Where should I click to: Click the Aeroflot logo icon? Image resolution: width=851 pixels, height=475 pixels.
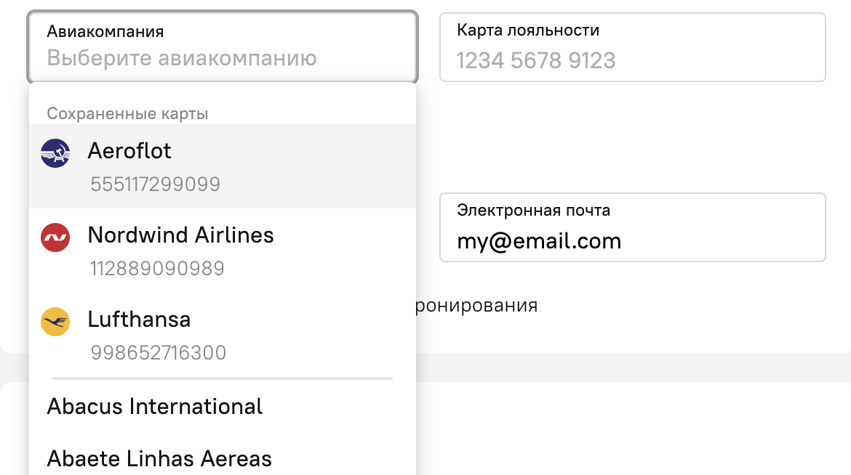55,153
